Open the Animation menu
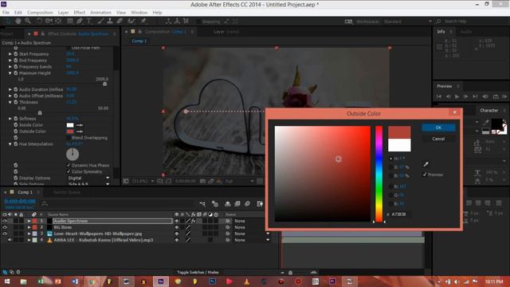This screenshot has width=510, height=287. click(100, 13)
